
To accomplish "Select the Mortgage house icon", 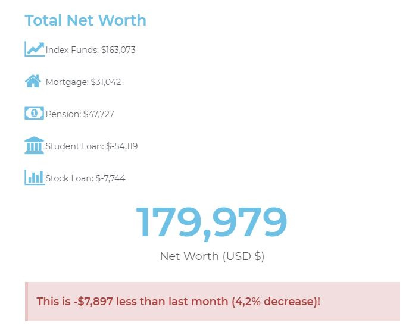I will pyautogui.click(x=33, y=81).
